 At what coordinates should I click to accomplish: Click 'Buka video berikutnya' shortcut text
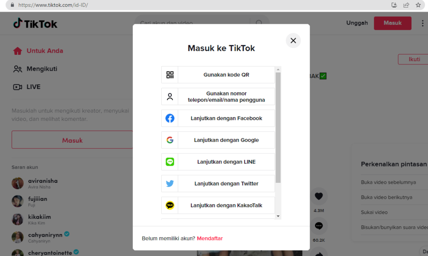click(387, 197)
